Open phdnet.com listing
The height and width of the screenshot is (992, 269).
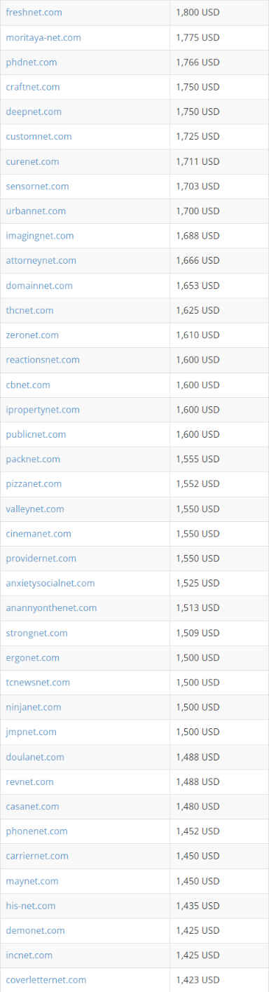[32, 62]
